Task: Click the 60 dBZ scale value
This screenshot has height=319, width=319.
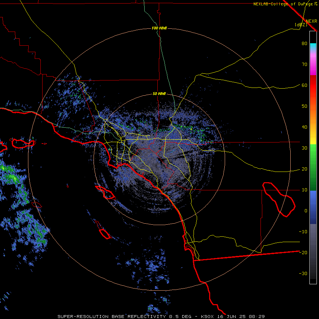Action: pos(304,85)
